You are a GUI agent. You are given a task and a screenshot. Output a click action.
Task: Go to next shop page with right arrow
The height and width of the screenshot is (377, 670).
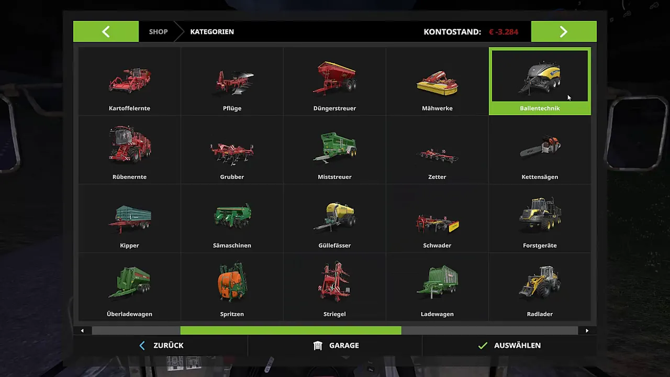coord(564,31)
